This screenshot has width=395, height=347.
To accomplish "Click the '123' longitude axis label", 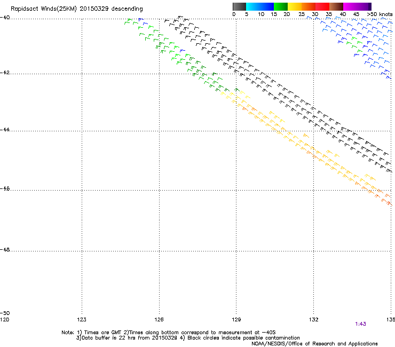I will [x=82, y=320].
